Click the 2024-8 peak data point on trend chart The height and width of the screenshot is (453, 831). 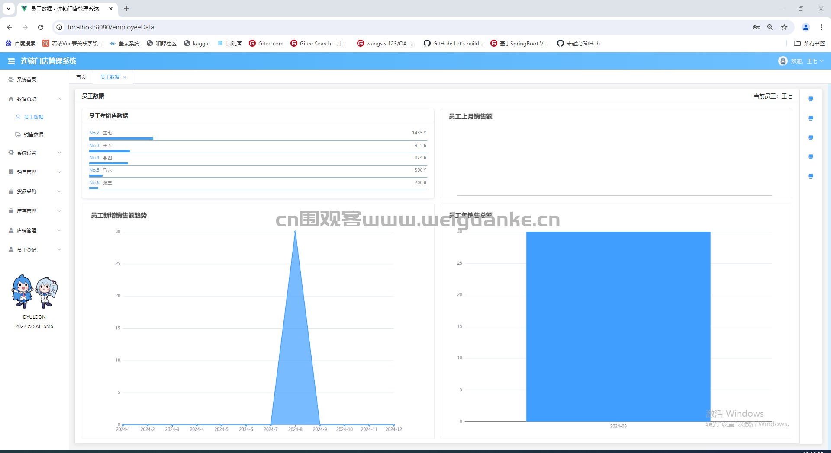click(296, 232)
